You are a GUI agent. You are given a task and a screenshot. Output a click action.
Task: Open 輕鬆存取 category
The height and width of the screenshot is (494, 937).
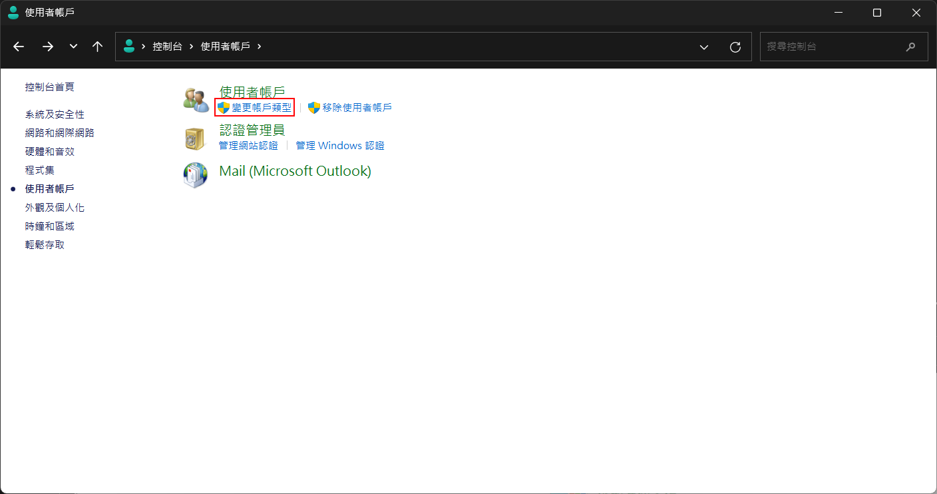point(45,245)
